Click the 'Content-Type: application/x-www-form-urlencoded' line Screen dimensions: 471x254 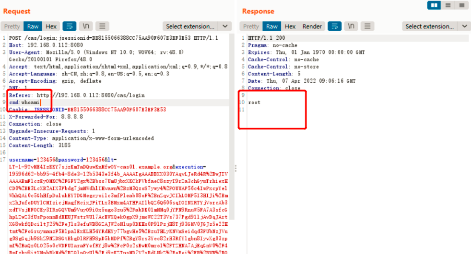82,138
